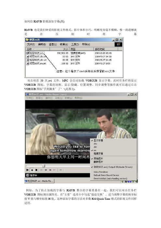This screenshot has width=161, height=228.
Task: Open 帮助(H) menu in Media Player Classic
Action: pyautogui.click(x=78, y=98)
